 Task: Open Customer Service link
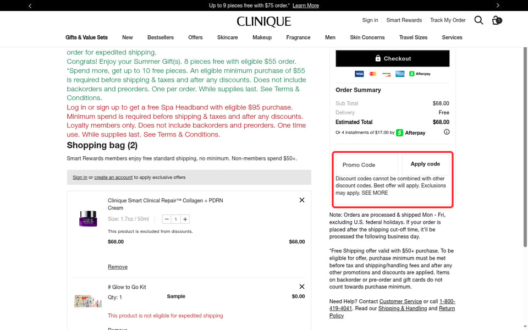400,301
